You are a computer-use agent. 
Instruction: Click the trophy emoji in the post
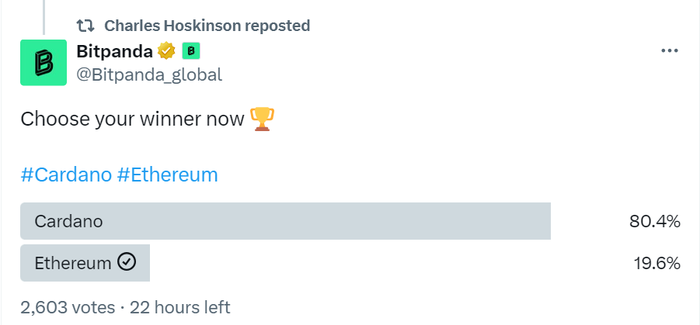263,119
